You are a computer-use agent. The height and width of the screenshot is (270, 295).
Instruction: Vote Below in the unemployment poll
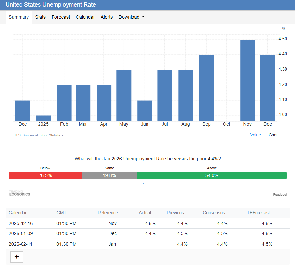pyautogui.click(x=45, y=175)
